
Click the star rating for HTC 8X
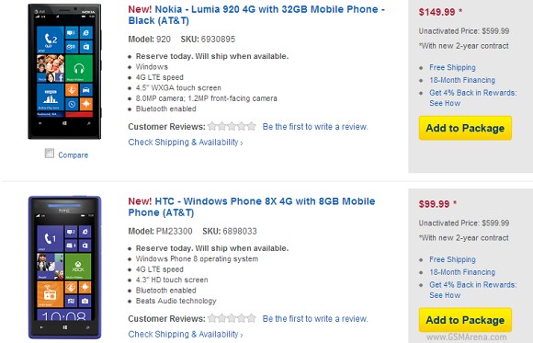[x=232, y=318]
